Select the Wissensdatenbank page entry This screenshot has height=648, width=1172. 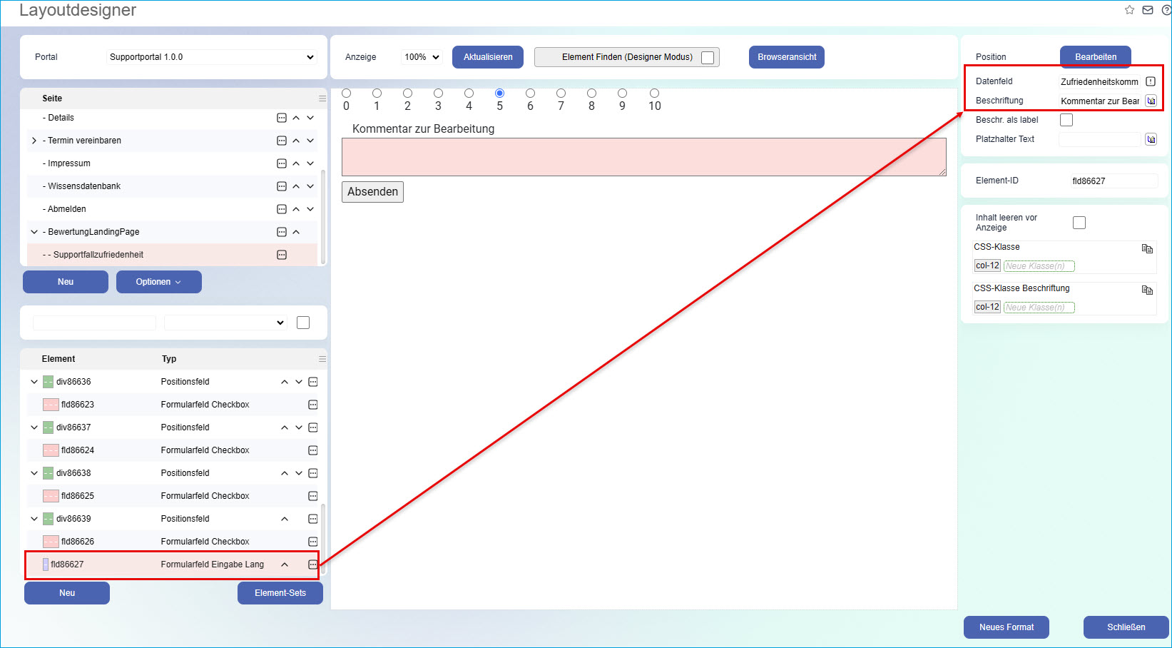82,186
